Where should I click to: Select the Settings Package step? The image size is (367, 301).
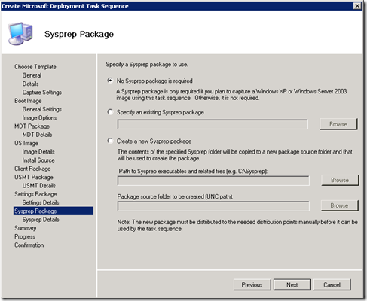pyautogui.click(x=35, y=194)
